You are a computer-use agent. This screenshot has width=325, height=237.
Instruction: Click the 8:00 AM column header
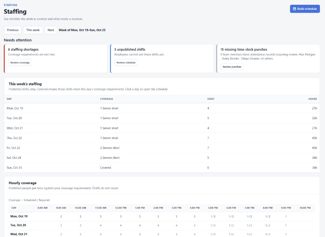pyautogui.click(x=43, y=208)
